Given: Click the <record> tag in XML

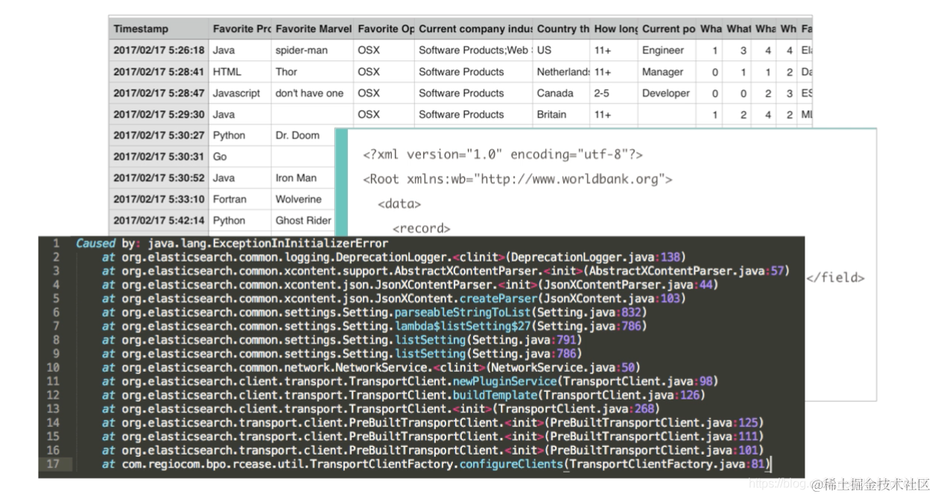Looking at the screenshot, I should (x=422, y=229).
